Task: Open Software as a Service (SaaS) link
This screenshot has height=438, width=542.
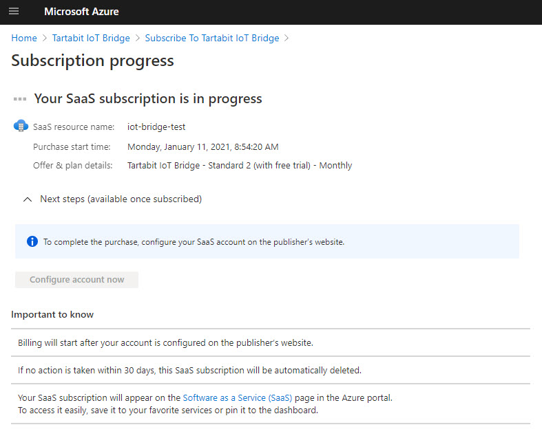Action: (x=238, y=398)
